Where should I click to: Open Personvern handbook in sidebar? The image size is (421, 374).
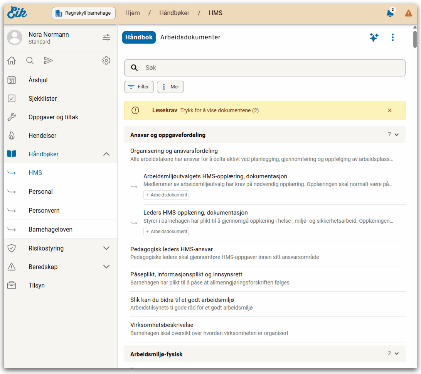click(x=44, y=211)
